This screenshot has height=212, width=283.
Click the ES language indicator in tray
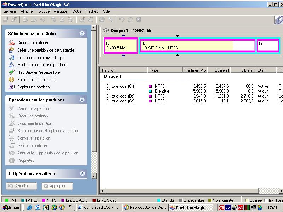point(227,208)
